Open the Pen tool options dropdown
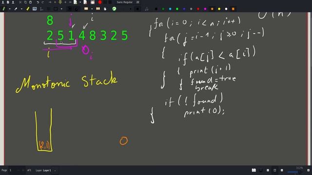The image size is (312, 175). (9, 9)
